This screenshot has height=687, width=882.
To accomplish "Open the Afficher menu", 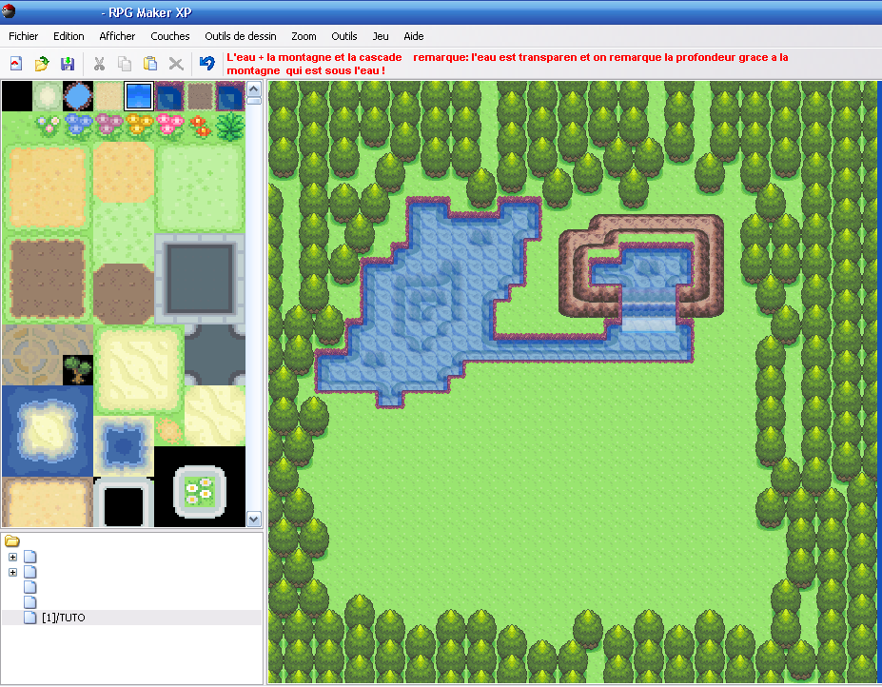I will click(117, 36).
